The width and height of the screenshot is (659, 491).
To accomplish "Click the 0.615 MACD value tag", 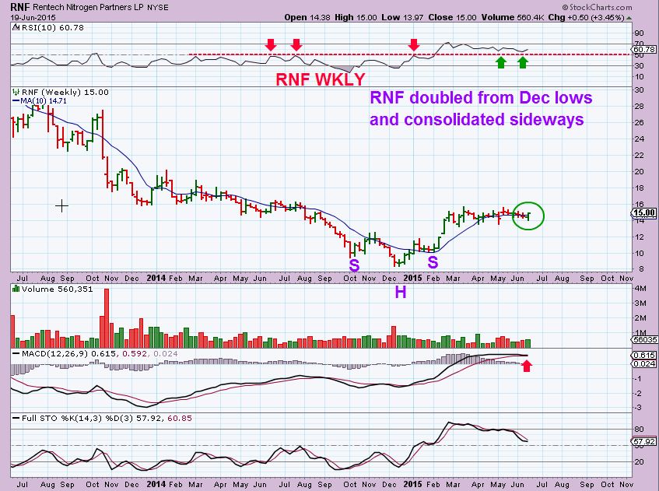I will (x=644, y=356).
